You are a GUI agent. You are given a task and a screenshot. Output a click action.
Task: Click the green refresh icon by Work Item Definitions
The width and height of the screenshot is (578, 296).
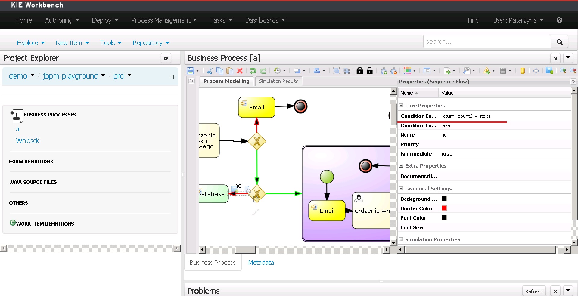click(13, 223)
